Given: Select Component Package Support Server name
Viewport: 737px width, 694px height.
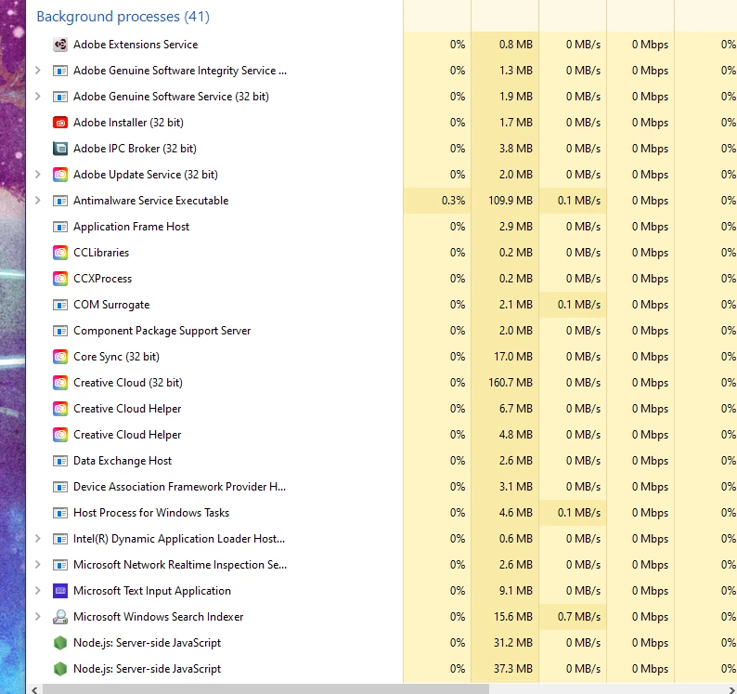Looking at the screenshot, I should (x=162, y=331).
